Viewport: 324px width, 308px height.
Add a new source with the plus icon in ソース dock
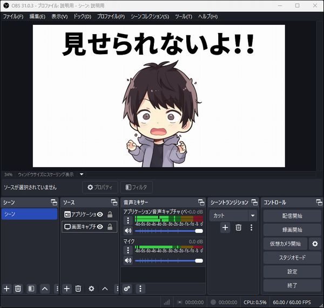pyautogui.click(x=66, y=289)
